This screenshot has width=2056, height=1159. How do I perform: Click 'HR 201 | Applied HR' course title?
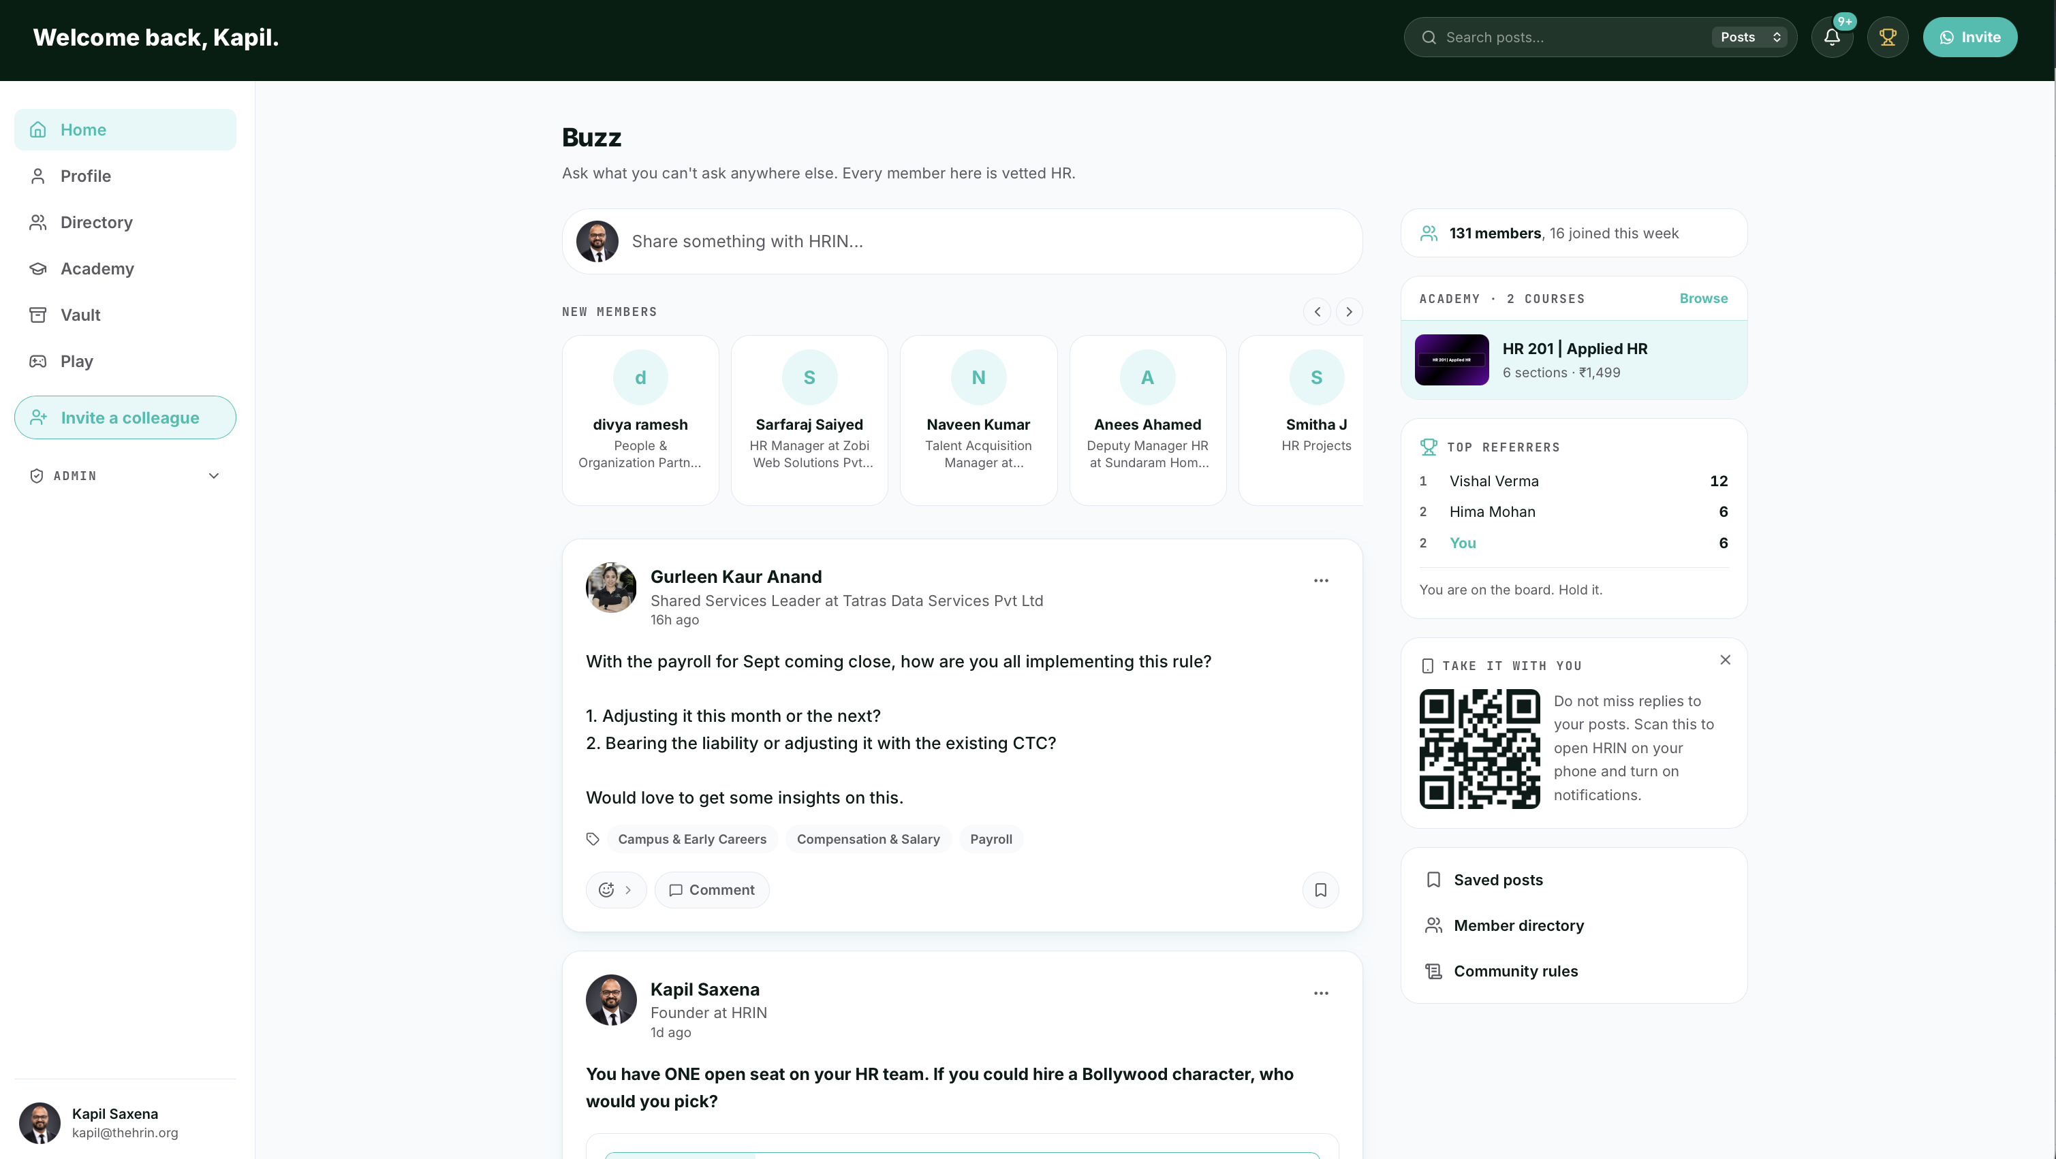(1575, 349)
